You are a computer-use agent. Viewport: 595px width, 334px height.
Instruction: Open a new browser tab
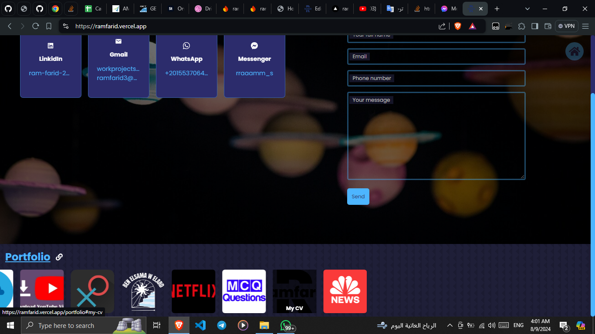coord(497,9)
